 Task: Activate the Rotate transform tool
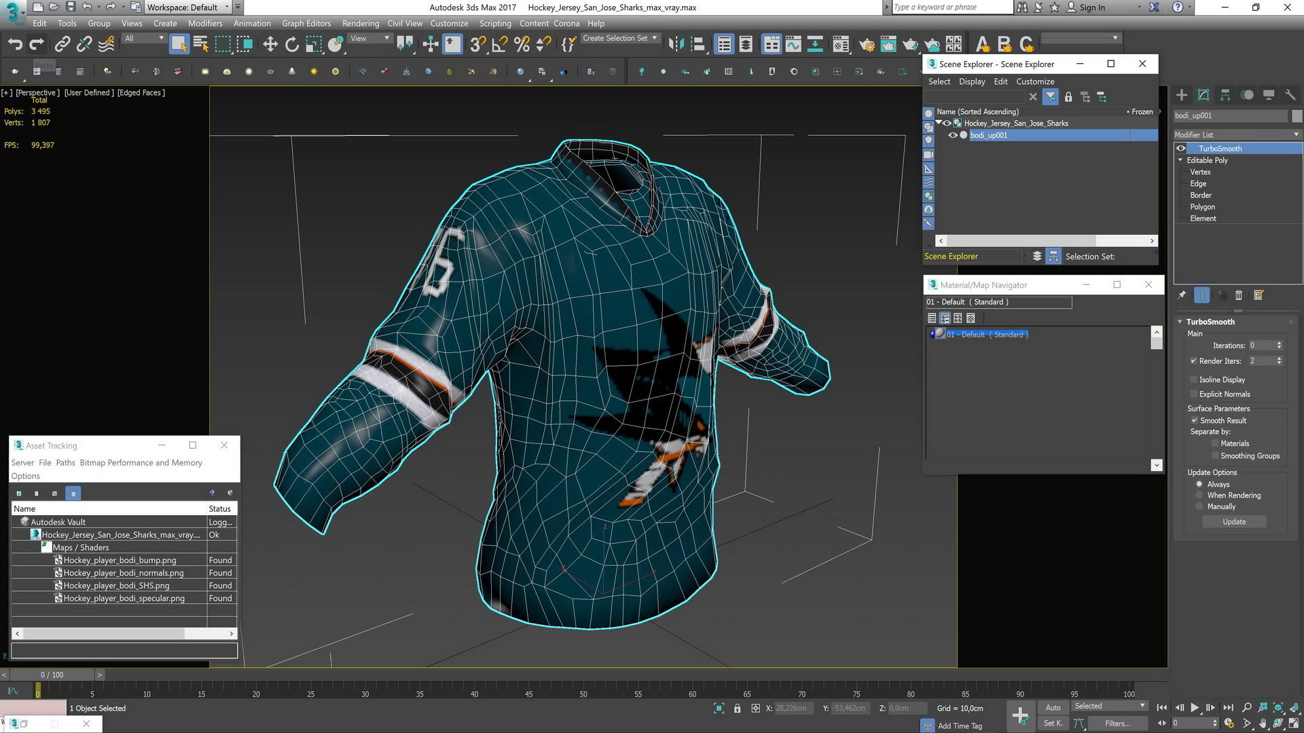click(x=292, y=45)
